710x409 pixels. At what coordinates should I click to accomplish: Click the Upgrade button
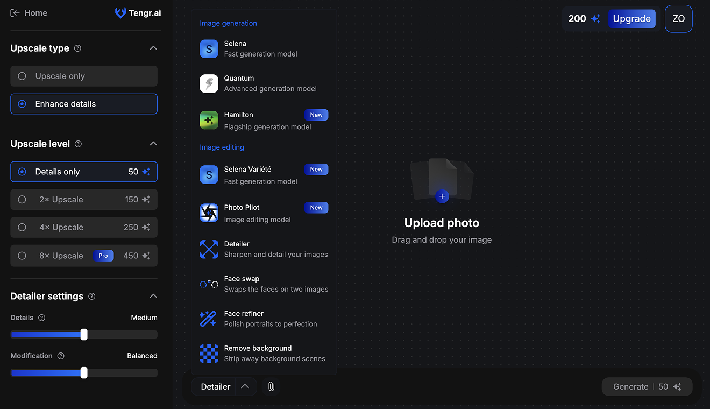click(x=632, y=18)
